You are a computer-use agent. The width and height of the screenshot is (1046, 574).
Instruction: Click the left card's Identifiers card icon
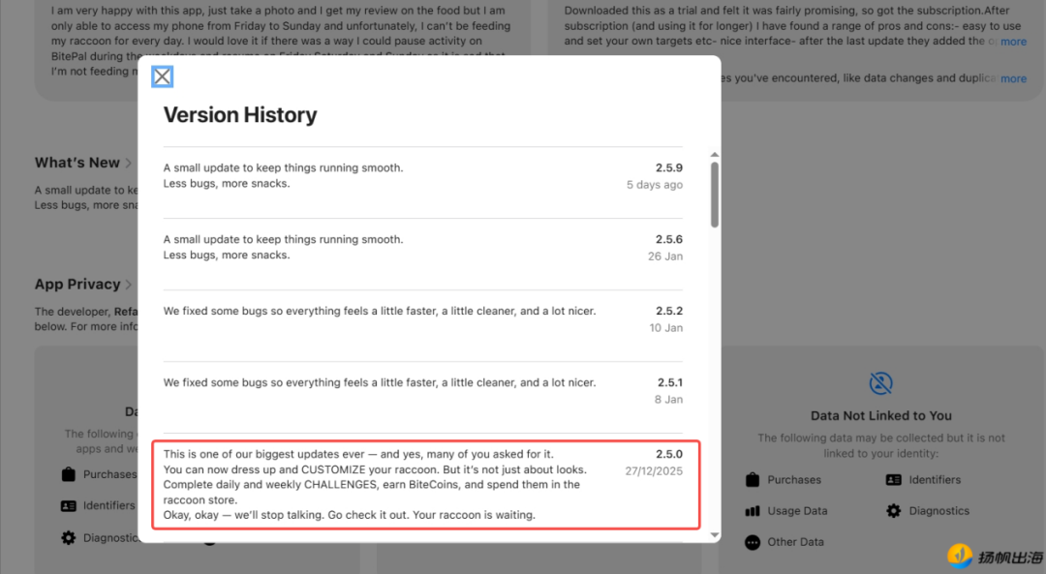pyautogui.click(x=68, y=506)
